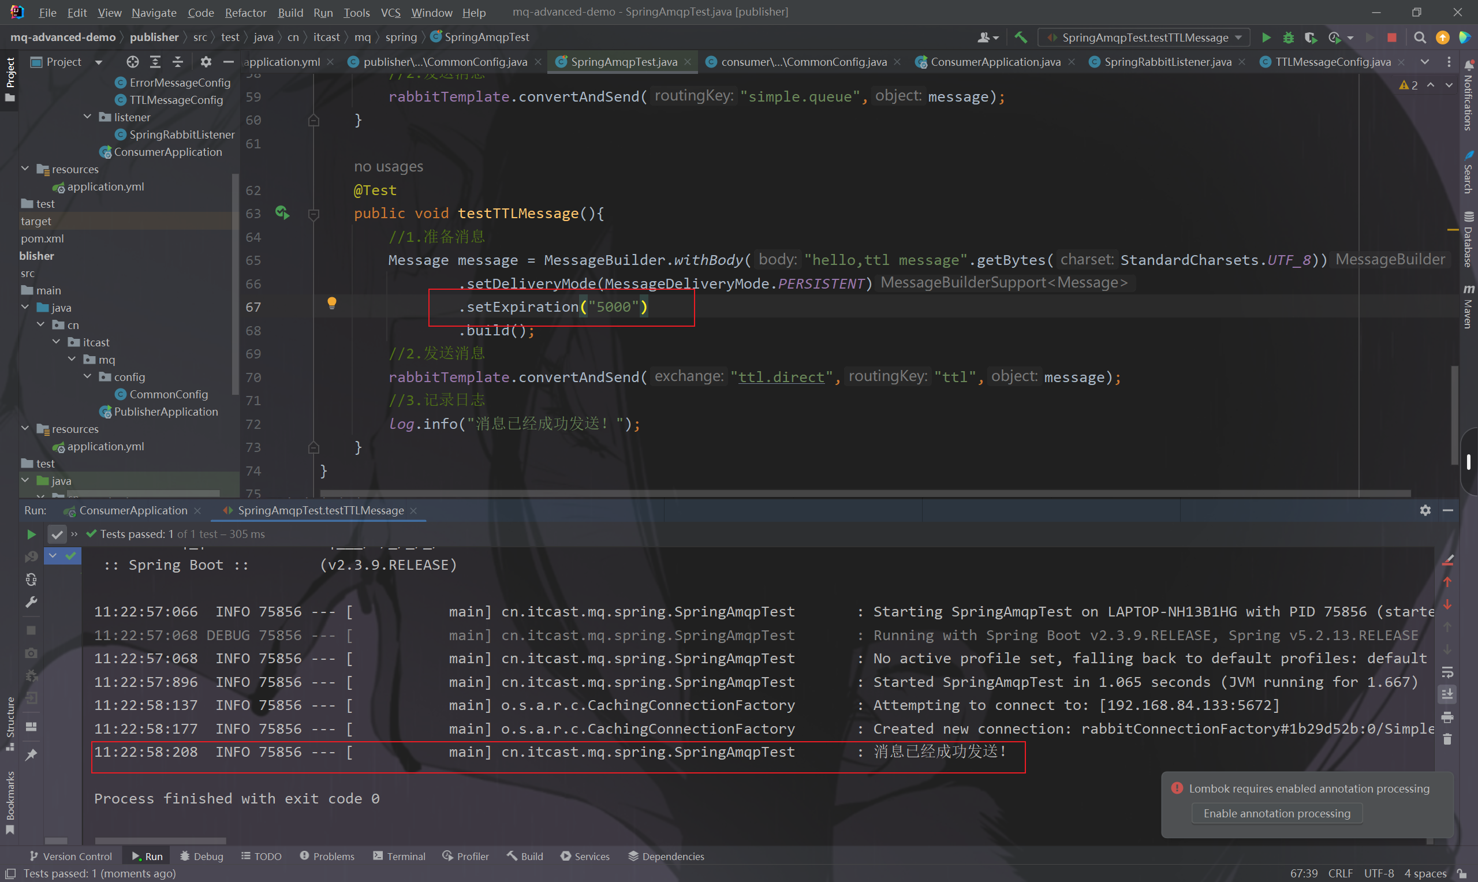
Task: Click the Select Opened File target icon
Action: (x=132, y=62)
